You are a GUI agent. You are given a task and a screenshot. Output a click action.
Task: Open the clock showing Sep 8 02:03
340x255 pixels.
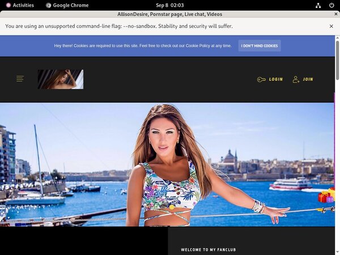click(169, 5)
